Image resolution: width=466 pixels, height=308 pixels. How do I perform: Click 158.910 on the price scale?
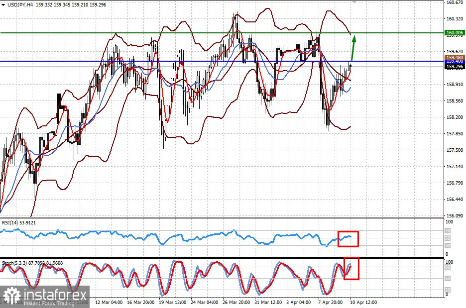[x=455, y=85]
